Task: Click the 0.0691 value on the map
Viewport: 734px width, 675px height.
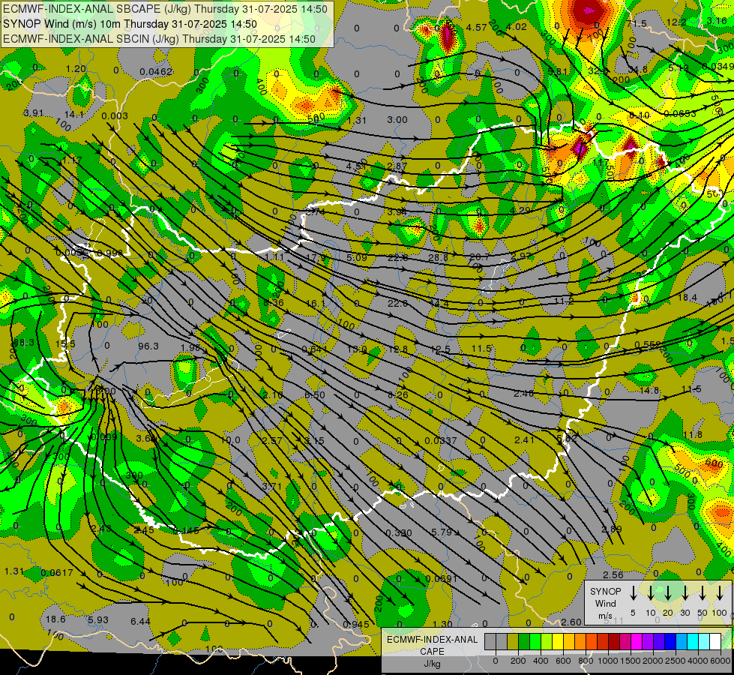Action: click(441, 578)
